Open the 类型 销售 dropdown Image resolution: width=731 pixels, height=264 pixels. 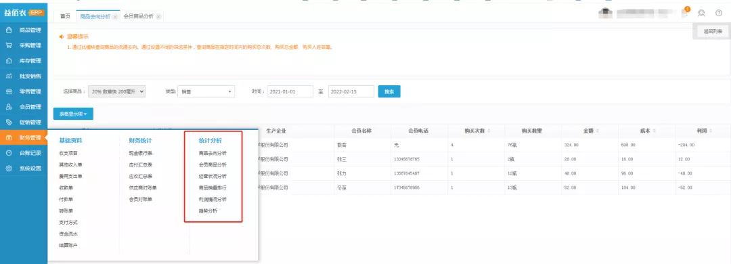(206, 92)
